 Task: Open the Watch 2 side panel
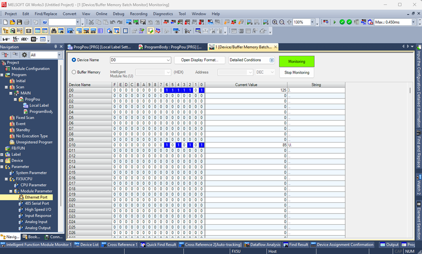[418, 184]
